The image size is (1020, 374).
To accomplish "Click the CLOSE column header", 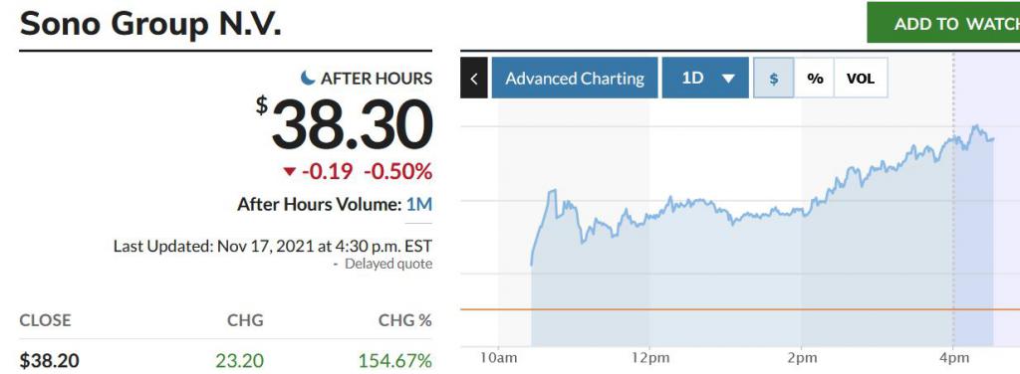I will pyautogui.click(x=45, y=320).
